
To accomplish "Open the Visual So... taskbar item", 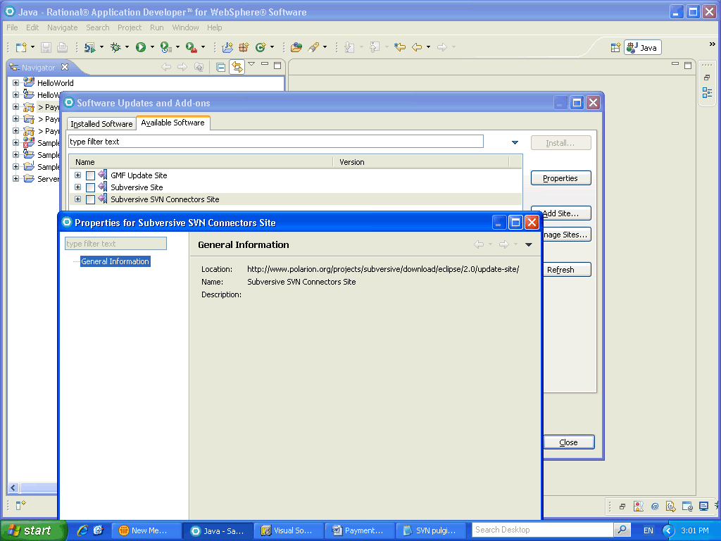I will (x=289, y=530).
